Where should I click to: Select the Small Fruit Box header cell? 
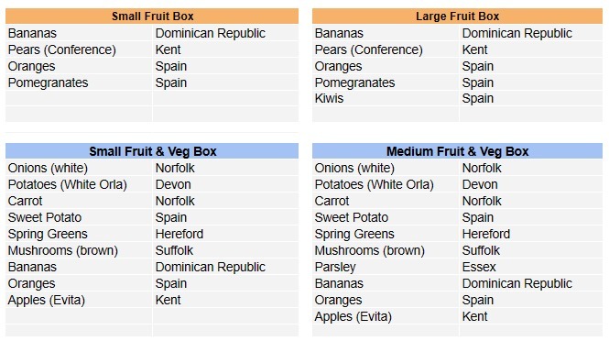152,16
